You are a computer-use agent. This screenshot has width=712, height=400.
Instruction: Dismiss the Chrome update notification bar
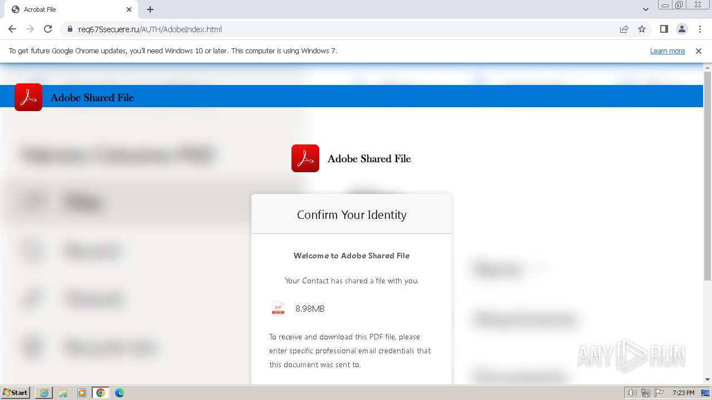coord(699,51)
